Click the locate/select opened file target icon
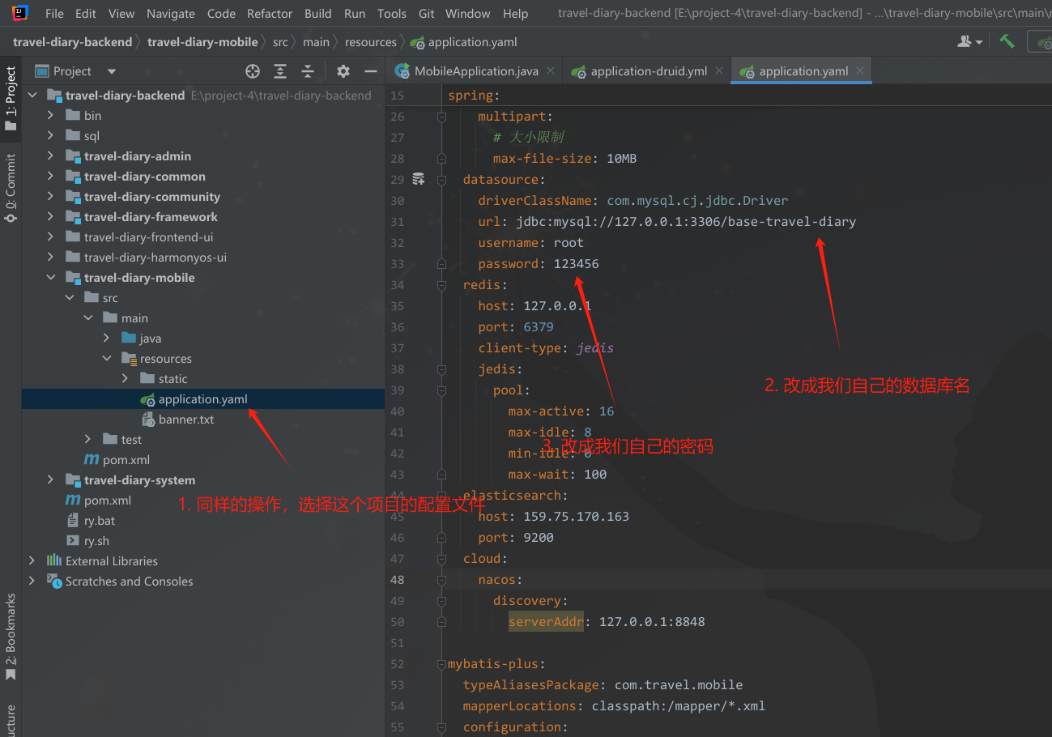The height and width of the screenshot is (737, 1052). 253,71
